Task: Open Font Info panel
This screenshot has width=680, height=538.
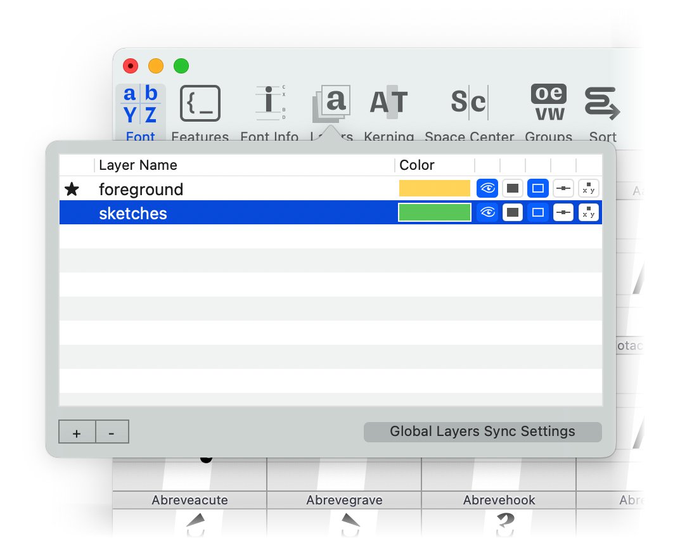Action: pyautogui.click(x=269, y=113)
